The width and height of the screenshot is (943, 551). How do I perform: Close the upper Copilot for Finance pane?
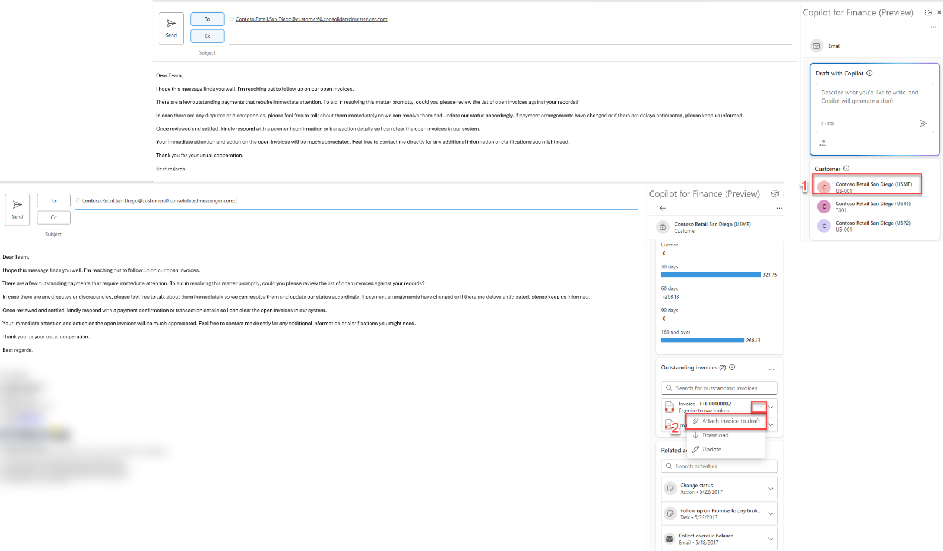[939, 12]
